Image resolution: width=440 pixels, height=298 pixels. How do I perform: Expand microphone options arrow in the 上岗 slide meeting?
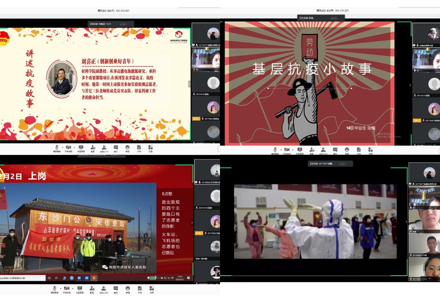(x=60, y=289)
